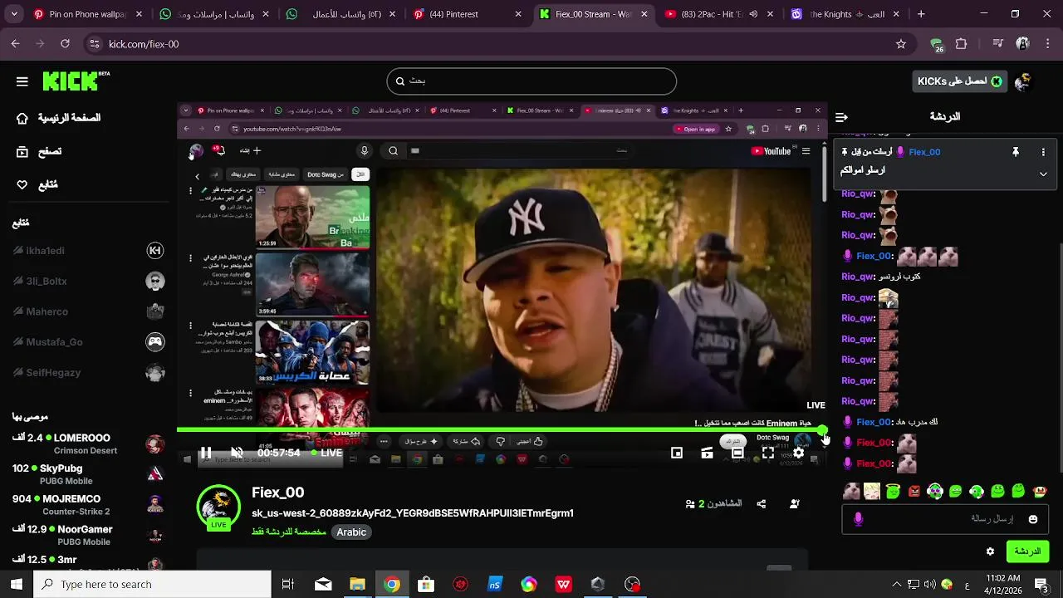Switch to Pin on Phone wallpaper tab
The width and height of the screenshot is (1063, 598).
[88, 14]
